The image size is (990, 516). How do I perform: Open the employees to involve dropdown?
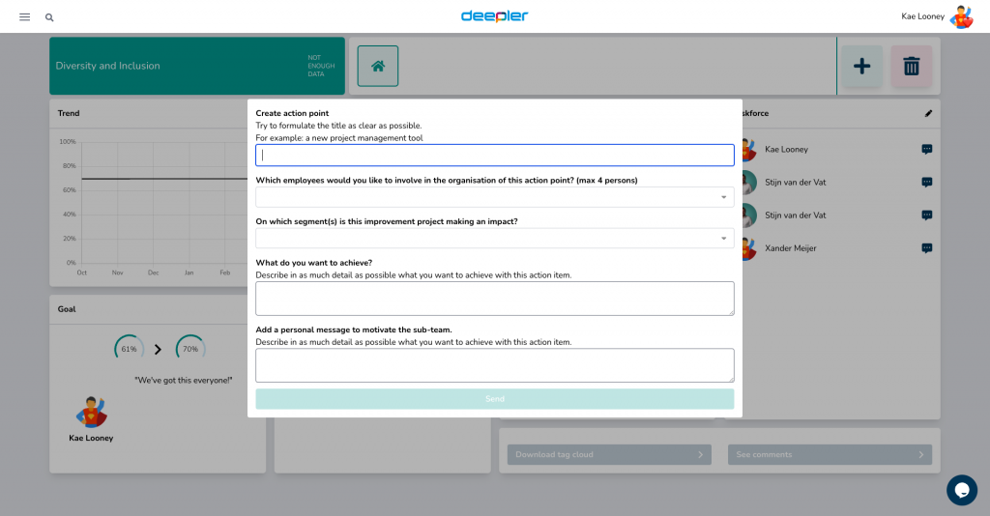pos(494,197)
